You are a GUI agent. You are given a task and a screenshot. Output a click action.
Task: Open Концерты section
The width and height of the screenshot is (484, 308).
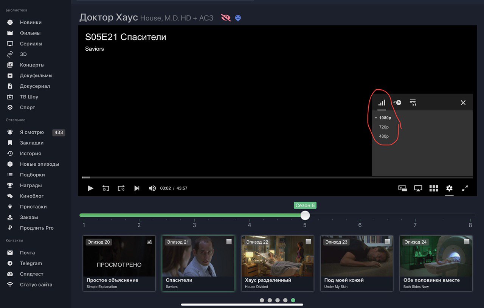32,65
